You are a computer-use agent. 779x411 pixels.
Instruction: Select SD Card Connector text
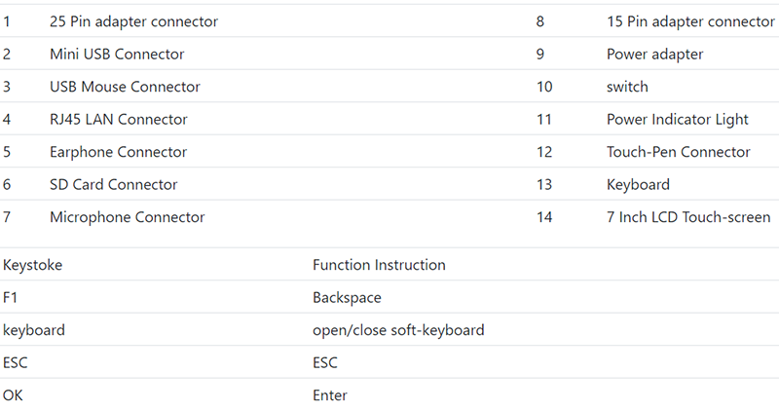click(113, 184)
